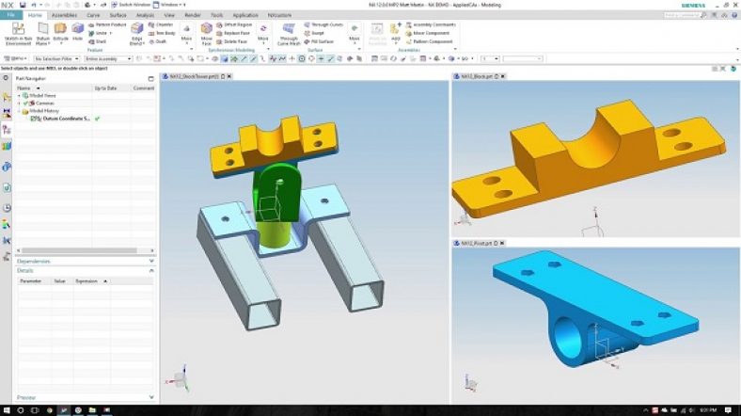Open More dropdown in Feature group

pos(186,33)
